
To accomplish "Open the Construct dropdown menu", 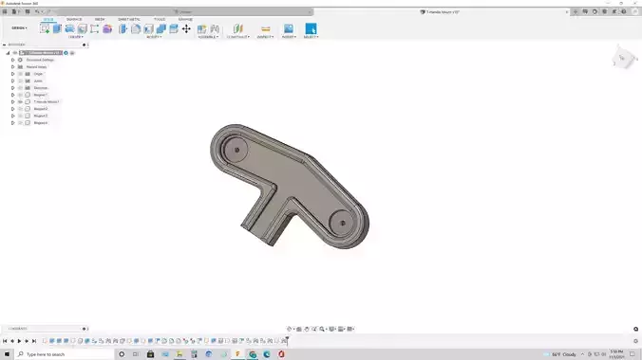I will [237, 37].
